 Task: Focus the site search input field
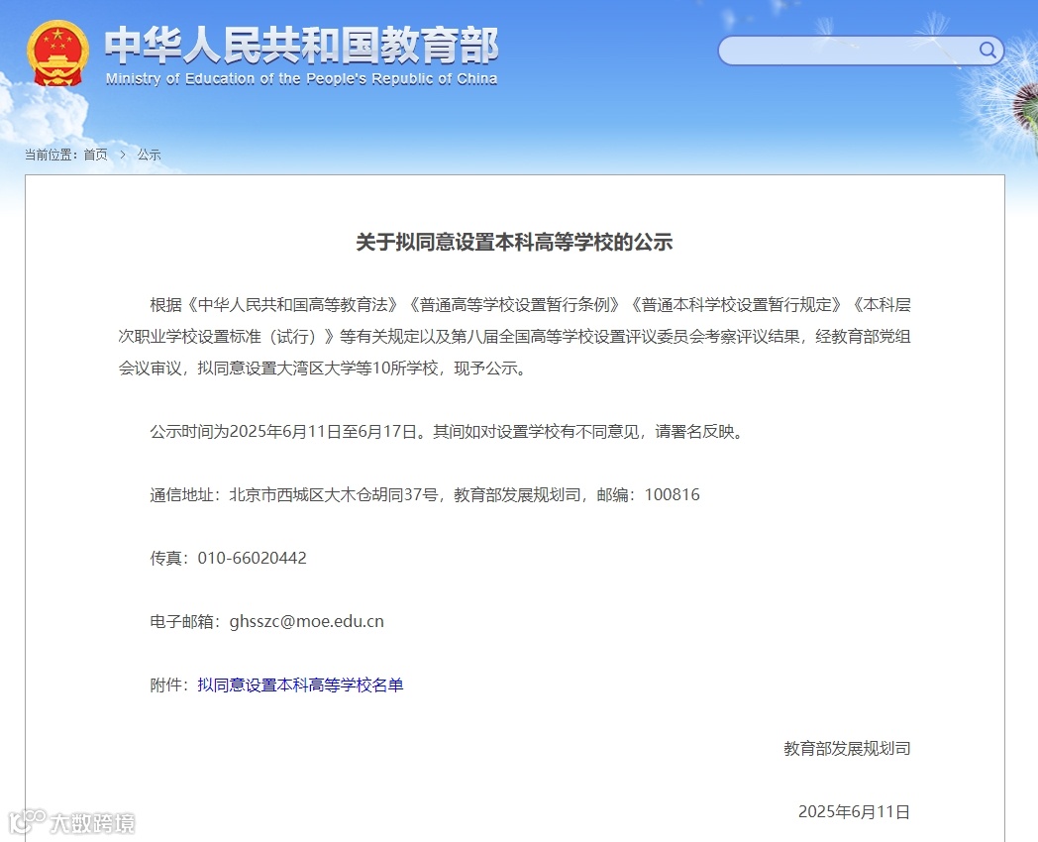(x=861, y=51)
